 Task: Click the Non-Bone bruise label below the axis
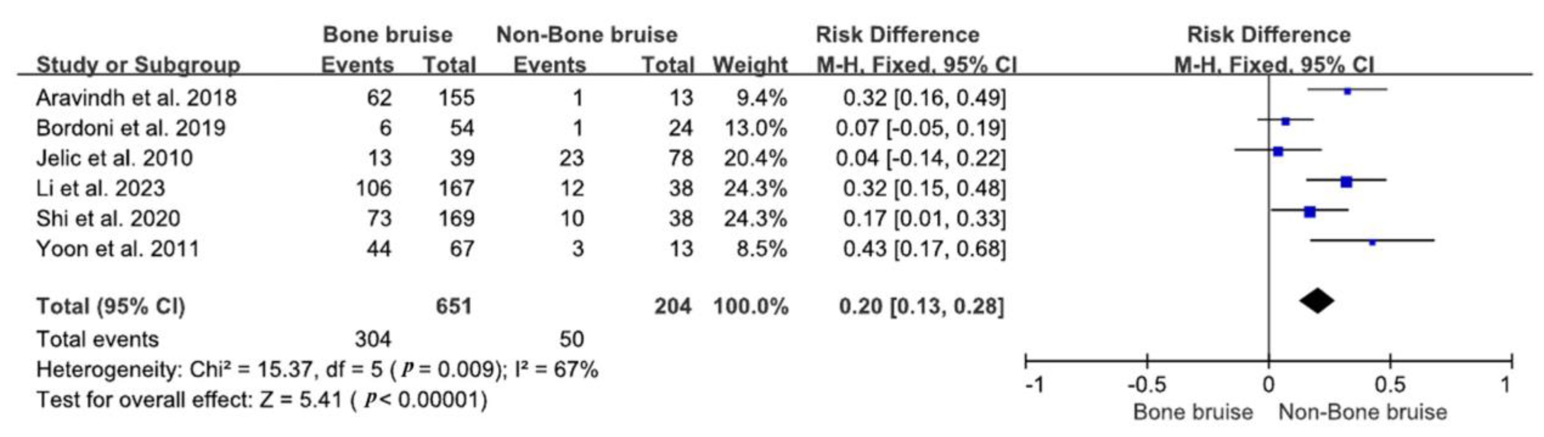coord(1362,412)
